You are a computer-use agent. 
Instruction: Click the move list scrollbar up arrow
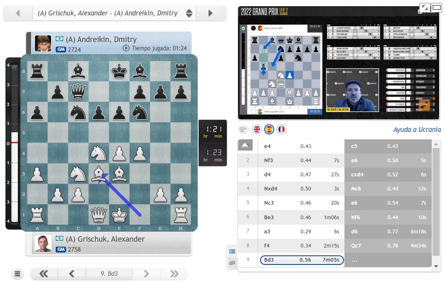[436, 145]
